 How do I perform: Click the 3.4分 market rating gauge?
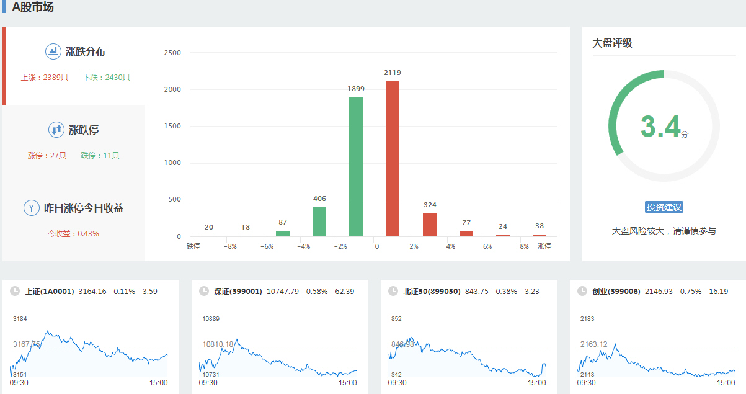tap(664, 126)
